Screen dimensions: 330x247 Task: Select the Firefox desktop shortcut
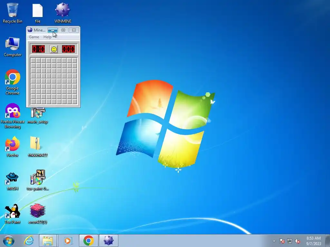(x=13, y=147)
